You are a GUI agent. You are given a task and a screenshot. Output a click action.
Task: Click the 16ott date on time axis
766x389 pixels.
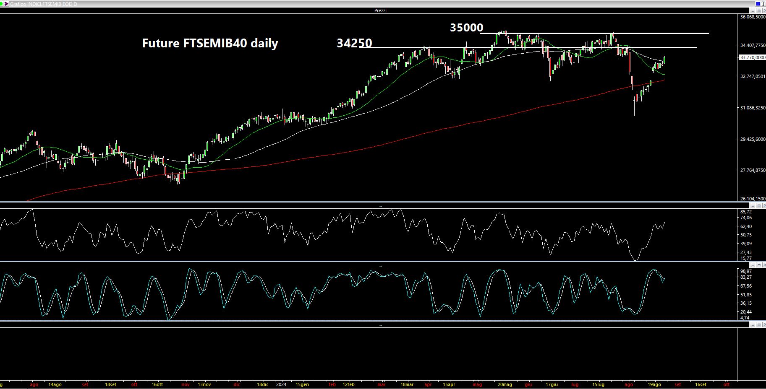157,384
